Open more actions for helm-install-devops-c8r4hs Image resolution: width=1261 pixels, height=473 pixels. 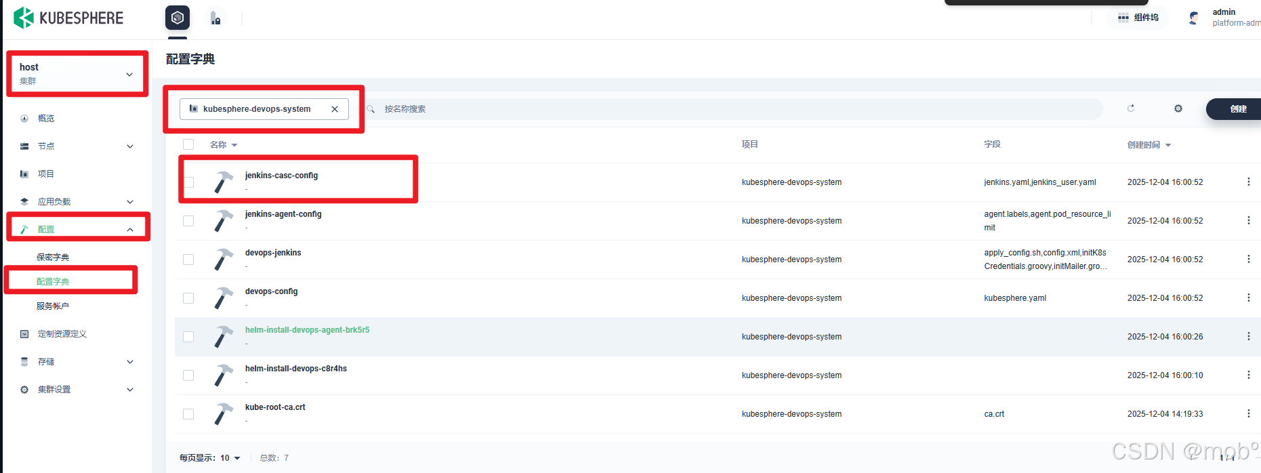click(1248, 375)
